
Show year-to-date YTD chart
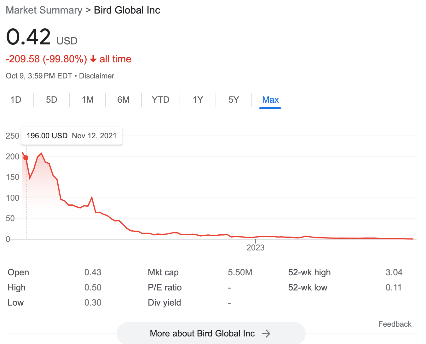(161, 100)
